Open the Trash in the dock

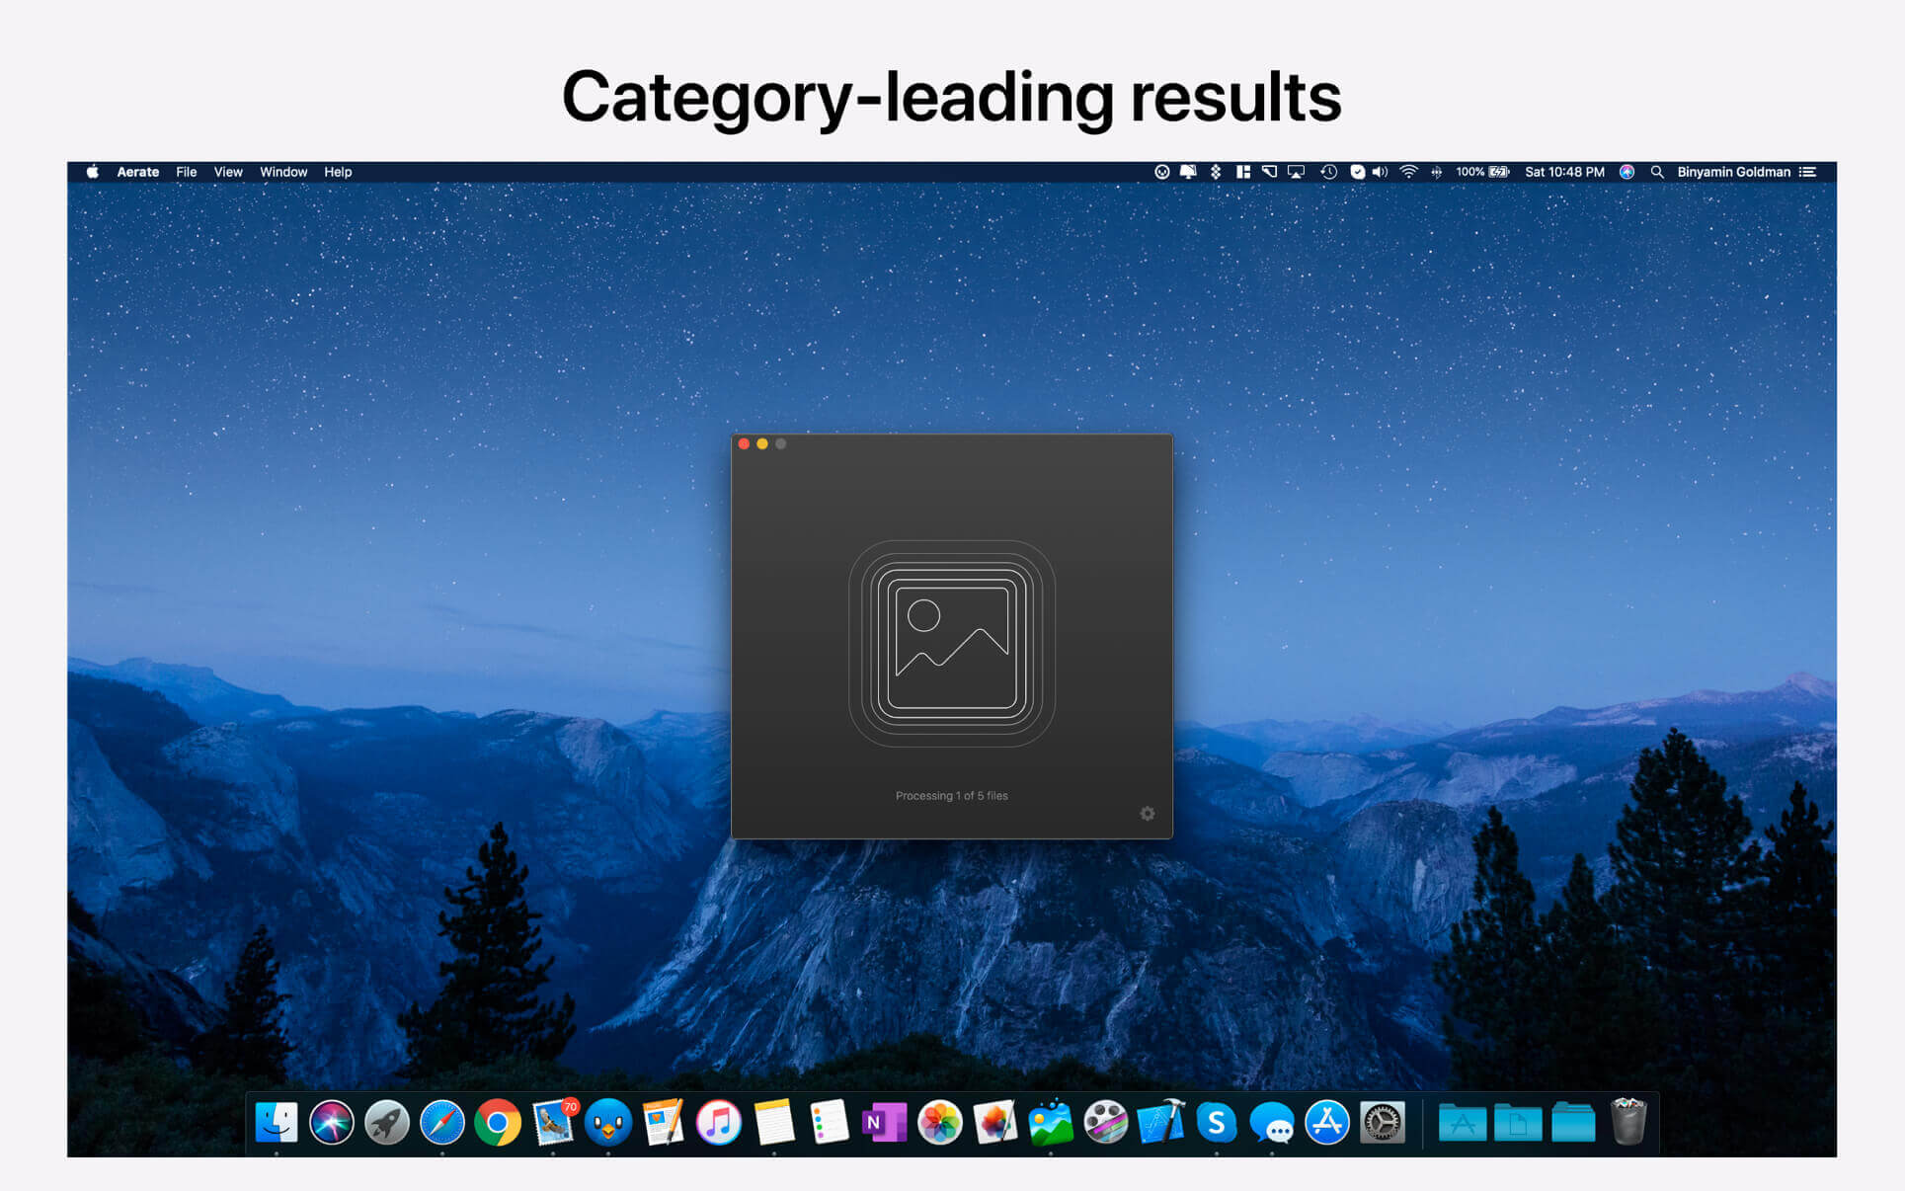pos(1627,1123)
